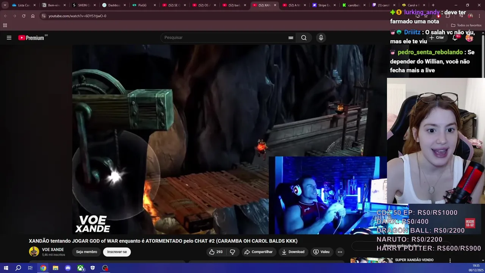Open Task View on taskbar
Screen dimensions: 485x273
pyautogui.click(x=30, y=268)
